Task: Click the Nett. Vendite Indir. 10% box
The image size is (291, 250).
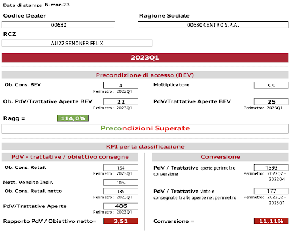Action: click(120, 183)
